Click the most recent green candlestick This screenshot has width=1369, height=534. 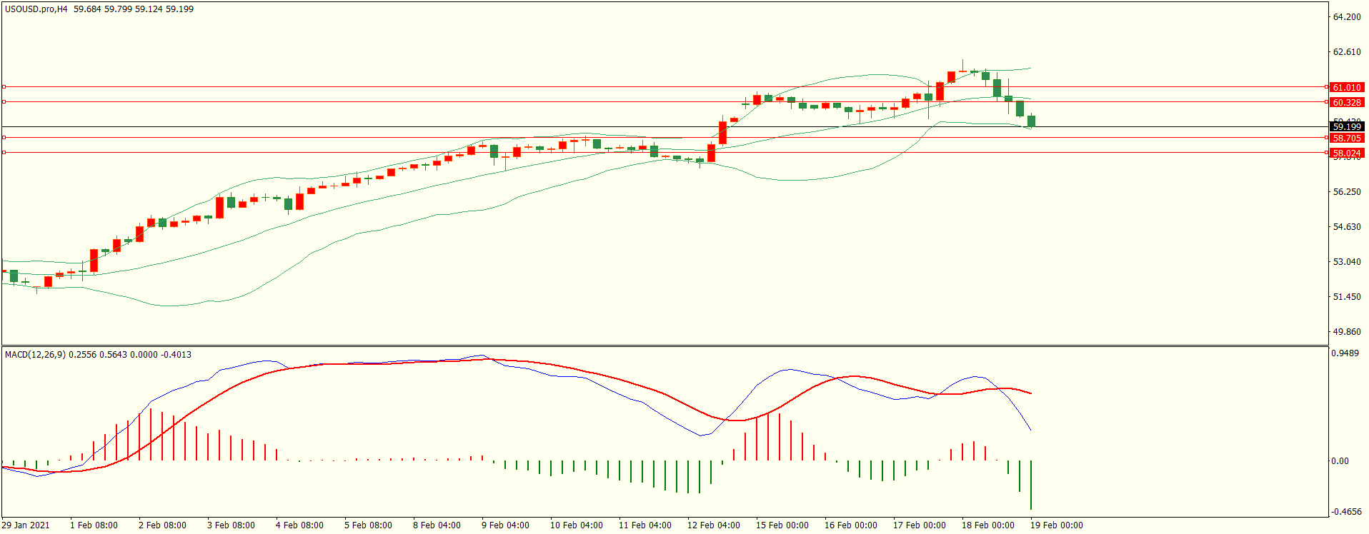(1031, 121)
